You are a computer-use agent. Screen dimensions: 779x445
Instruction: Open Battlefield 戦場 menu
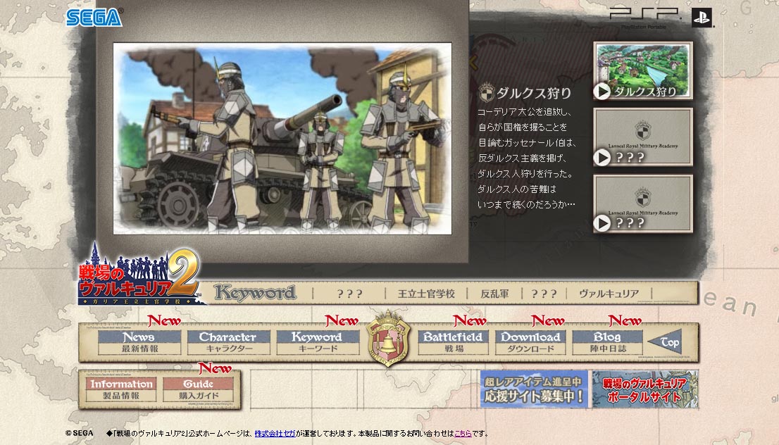[x=454, y=342]
